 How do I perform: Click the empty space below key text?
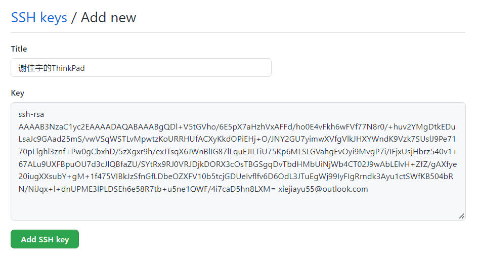[x=237, y=206]
